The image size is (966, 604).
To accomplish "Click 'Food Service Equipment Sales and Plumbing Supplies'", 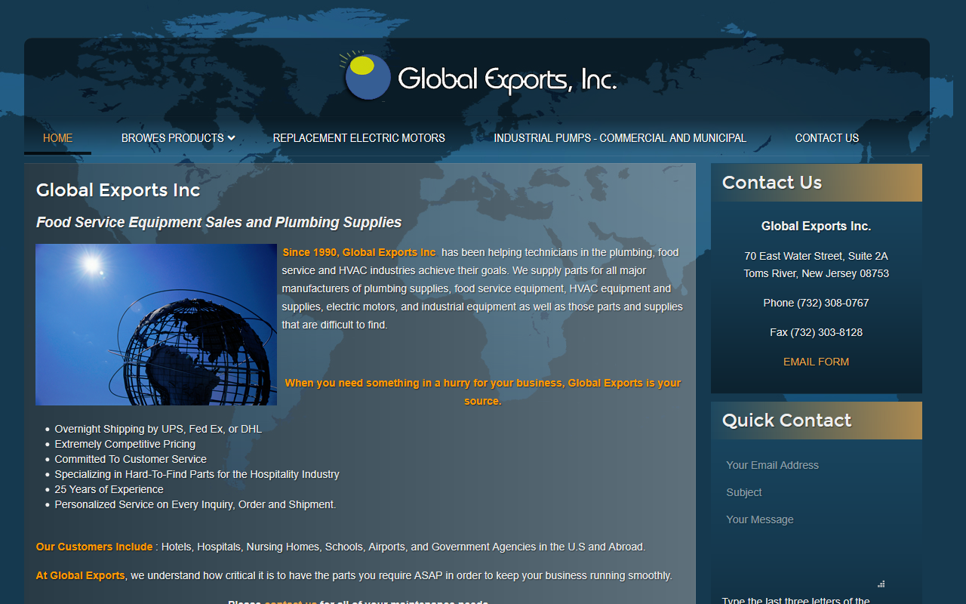I will pos(219,222).
